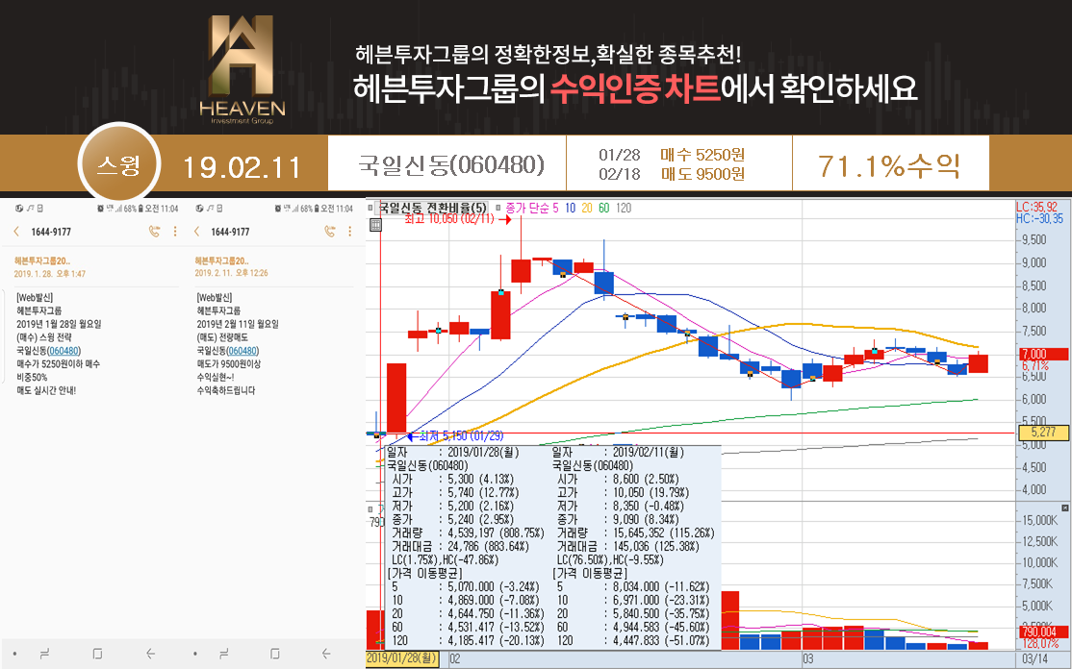This screenshot has width=1072, height=669.
Task: Click the 1644-9177 number in the left phone
Action: [x=51, y=232]
